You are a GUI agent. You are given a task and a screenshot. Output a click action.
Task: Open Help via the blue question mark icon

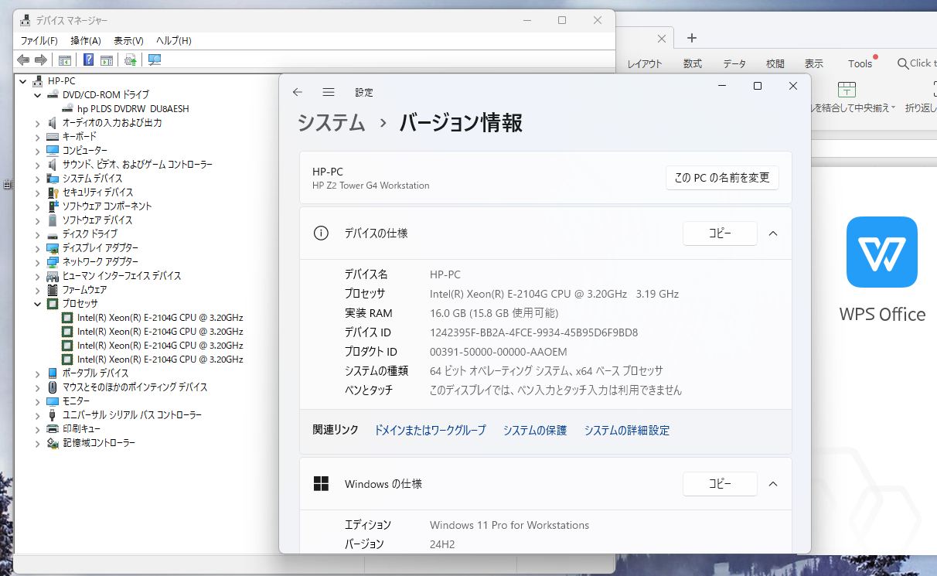tap(89, 60)
